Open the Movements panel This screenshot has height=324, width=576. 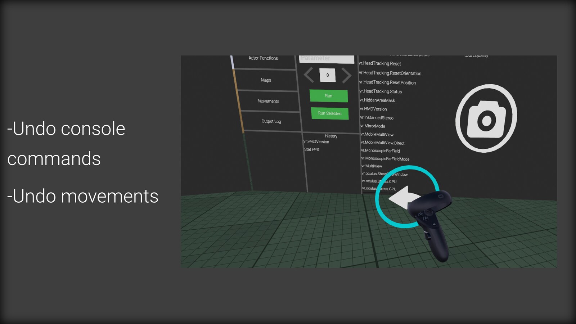268,101
